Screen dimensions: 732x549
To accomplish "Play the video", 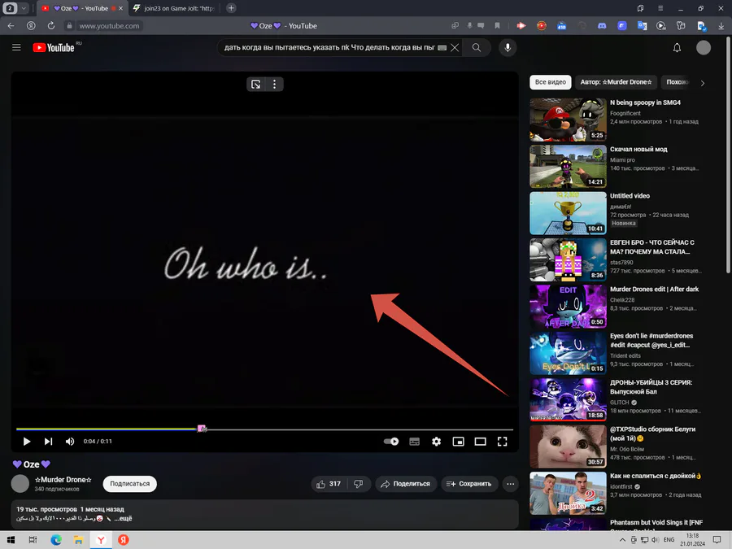I will (27, 441).
